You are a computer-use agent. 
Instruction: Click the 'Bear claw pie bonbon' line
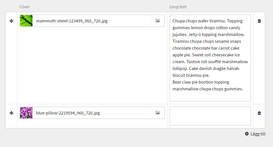[x=201, y=82]
